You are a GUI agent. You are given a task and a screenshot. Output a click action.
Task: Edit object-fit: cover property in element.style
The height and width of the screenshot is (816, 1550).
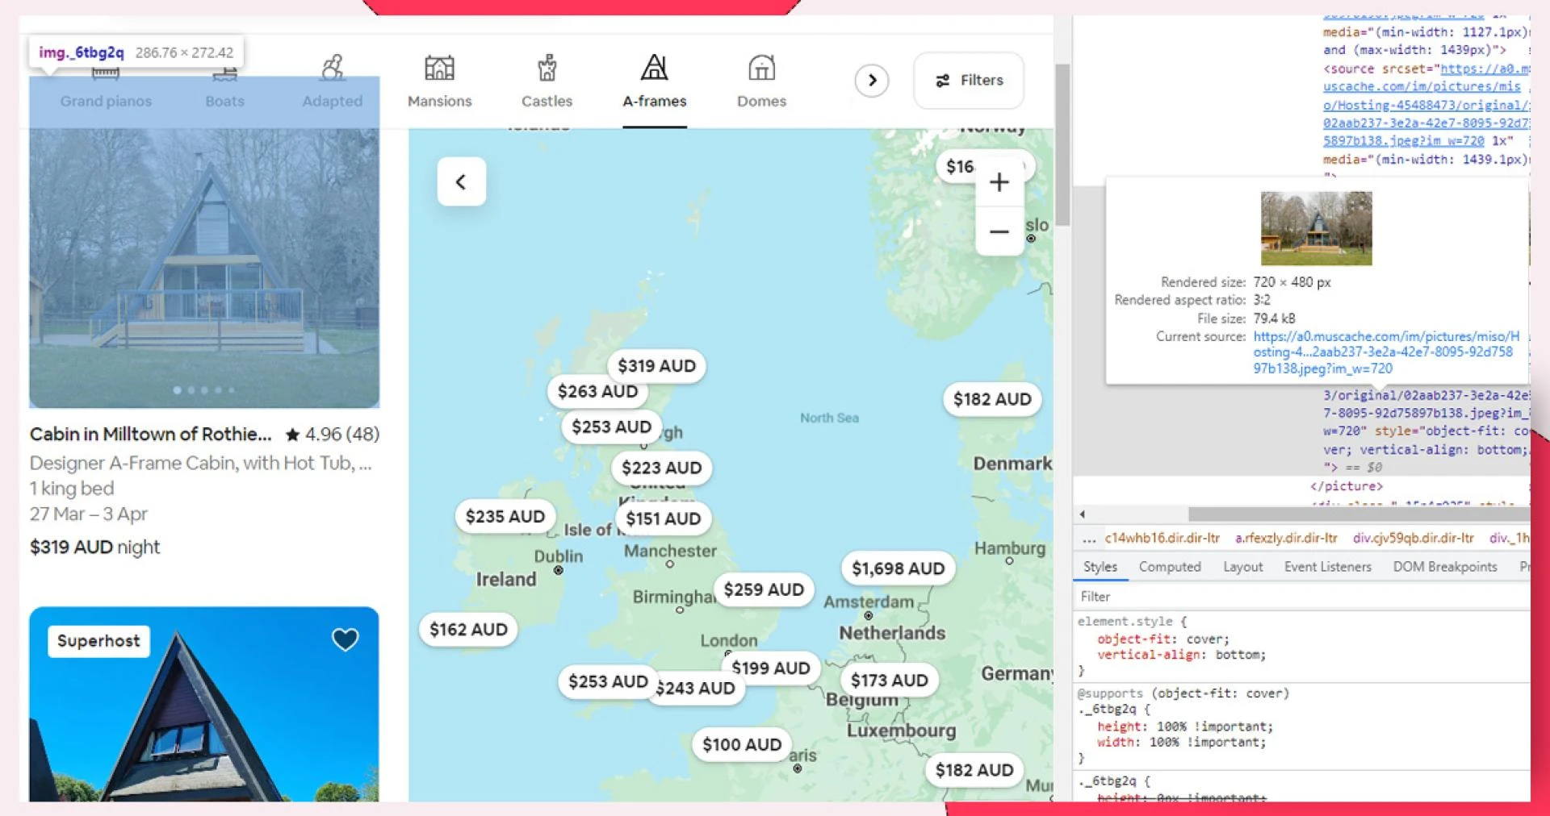click(1162, 639)
